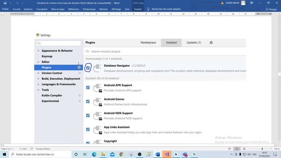Show the Affichage tab

[116, 9]
